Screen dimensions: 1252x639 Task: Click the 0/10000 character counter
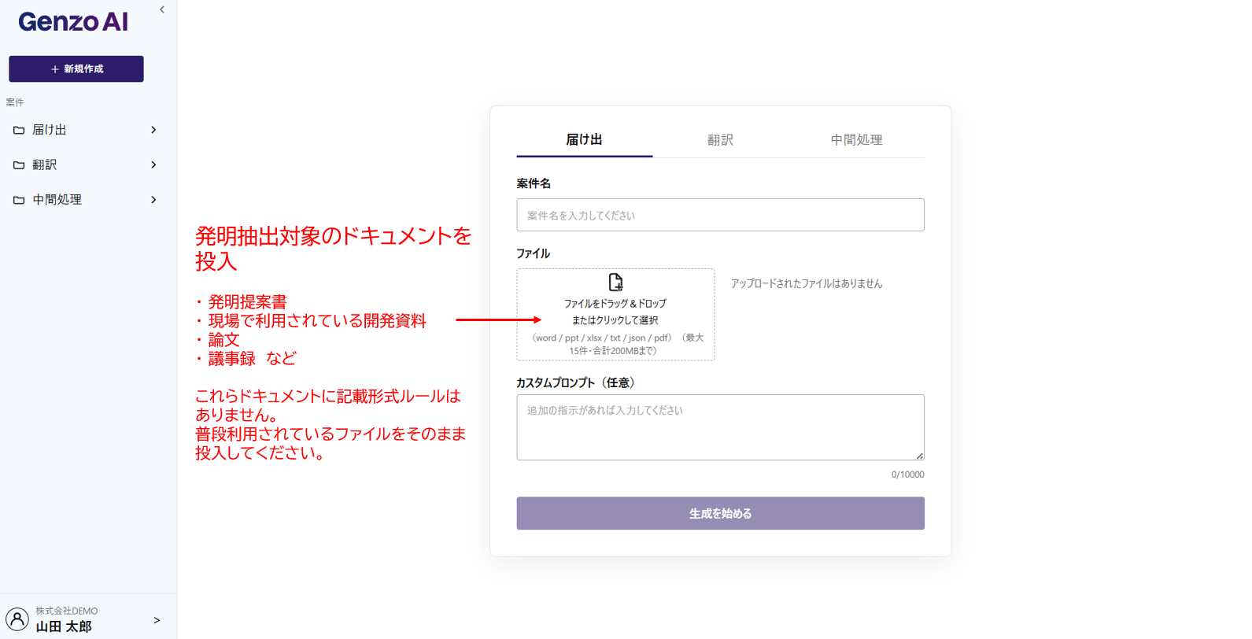[x=908, y=475]
